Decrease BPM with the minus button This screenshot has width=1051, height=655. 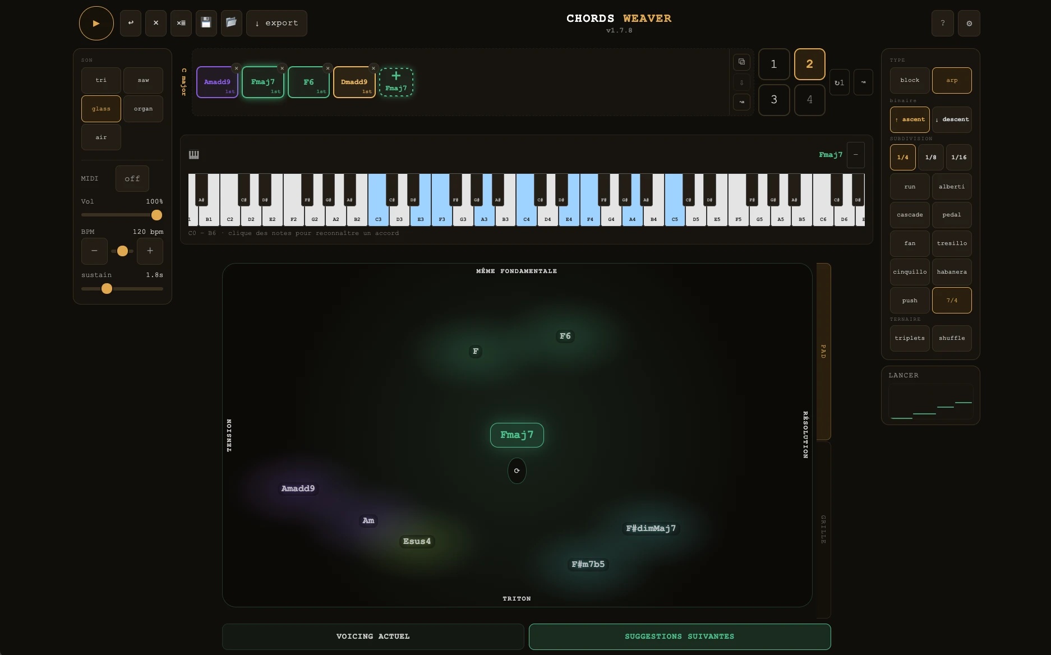pyautogui.click(x=94, y=251)
